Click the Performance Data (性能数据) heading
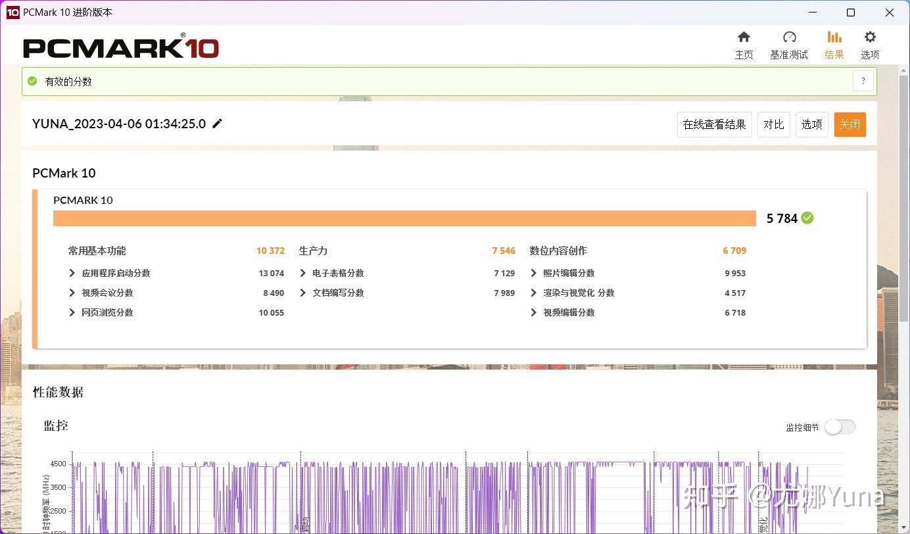Viewport: 910px width, 534px height. click(x=58, y=392)
